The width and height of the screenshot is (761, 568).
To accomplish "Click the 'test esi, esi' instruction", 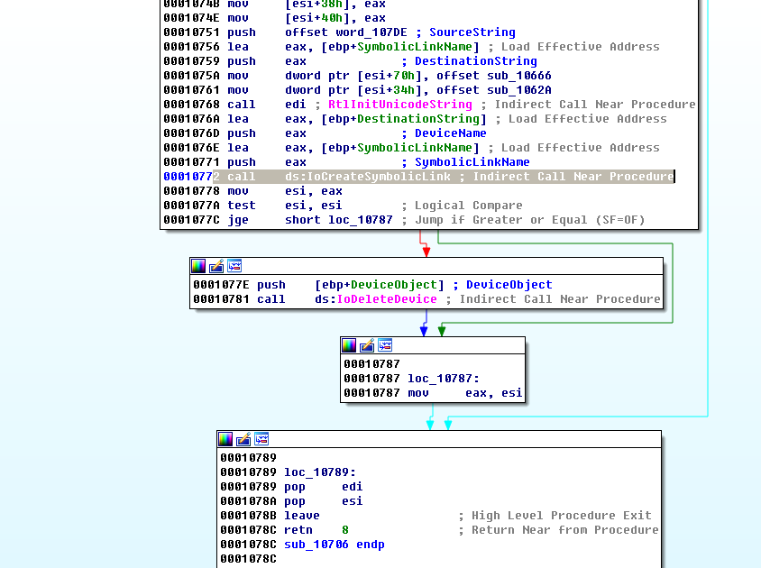I will coord(284,206).
